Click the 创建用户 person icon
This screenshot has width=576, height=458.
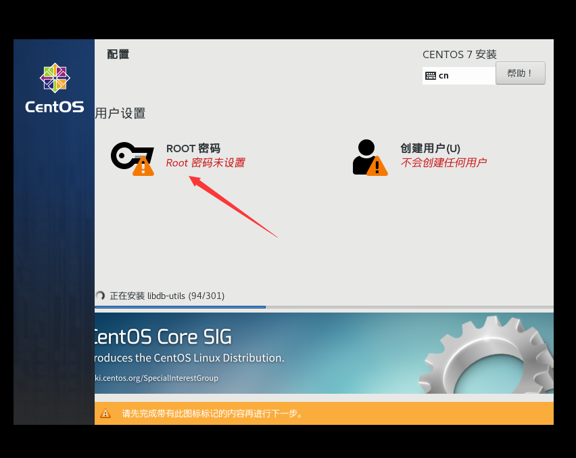click(x=365, y=154)
